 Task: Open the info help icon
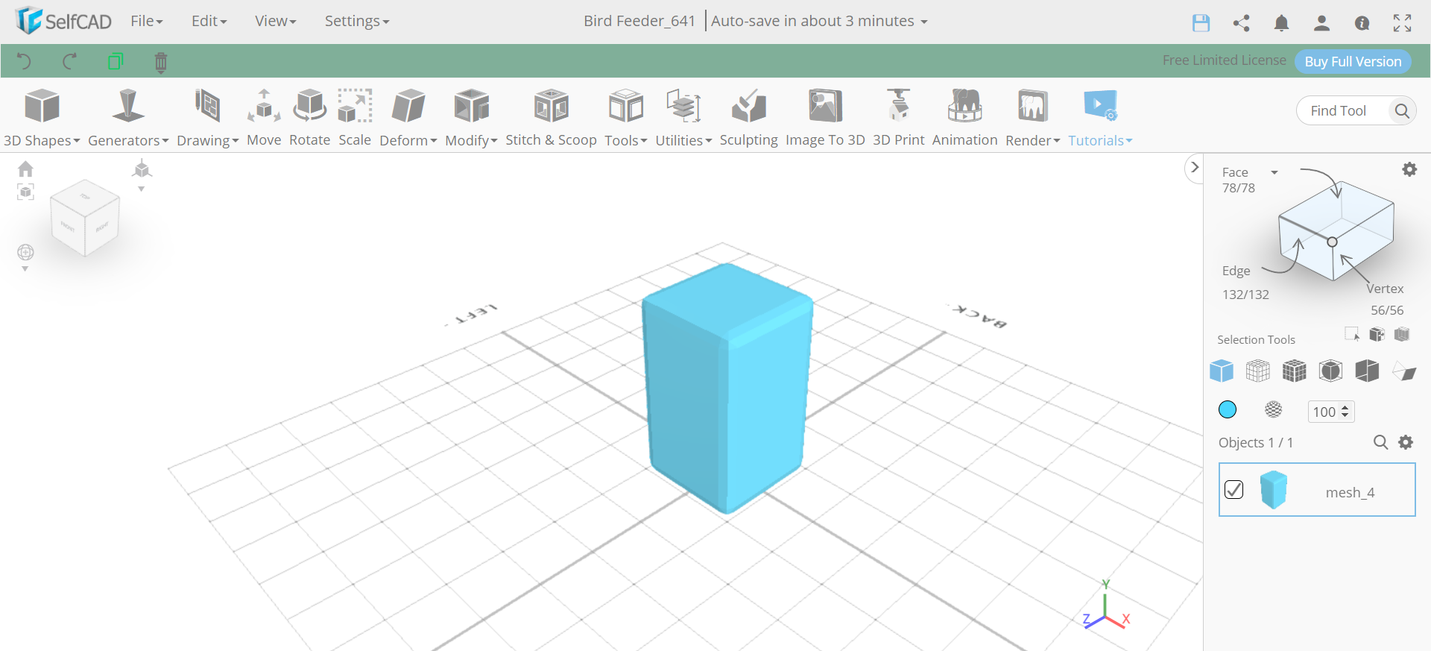tap(1362, 23)
